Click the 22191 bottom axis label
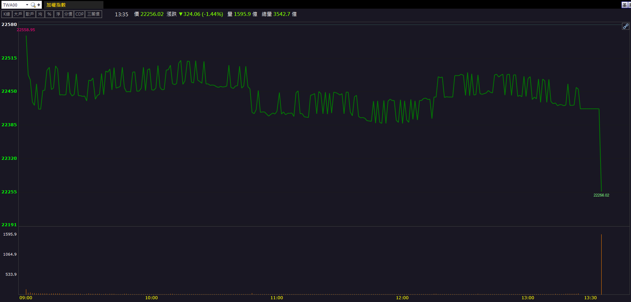This screenshot has height=302, width=631. (x=9, y=225)
